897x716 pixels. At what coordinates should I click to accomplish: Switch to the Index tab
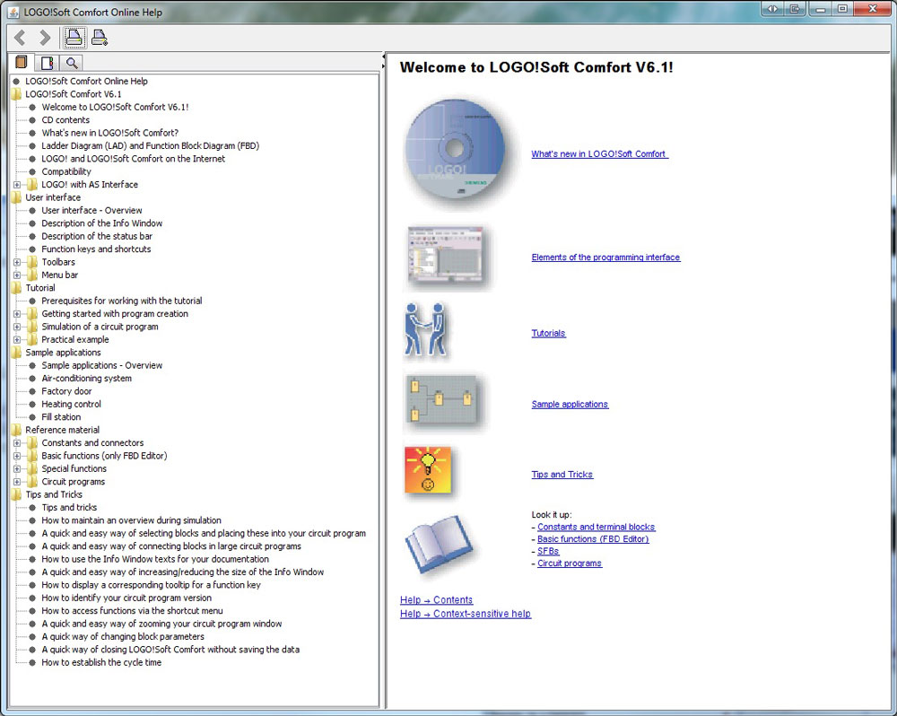[47, 63]
